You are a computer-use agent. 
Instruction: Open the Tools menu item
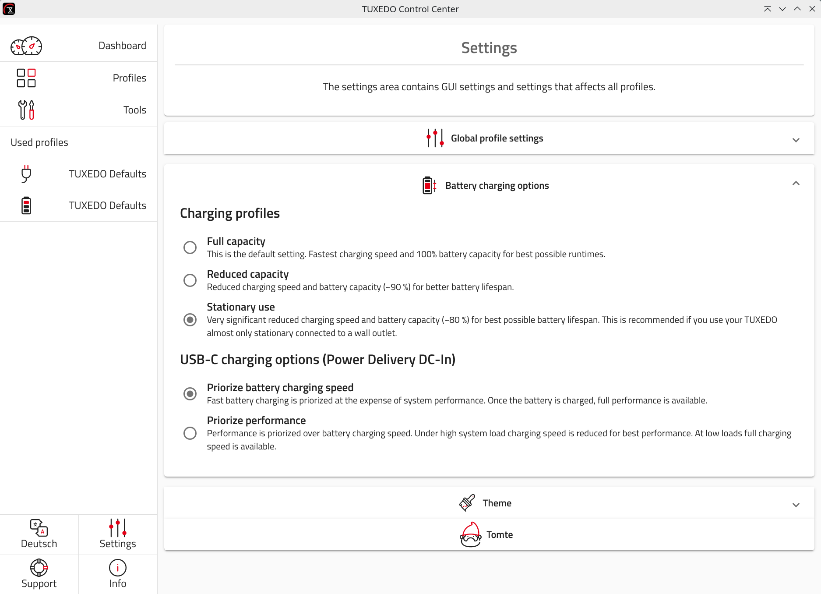click(x=78, y=110)
